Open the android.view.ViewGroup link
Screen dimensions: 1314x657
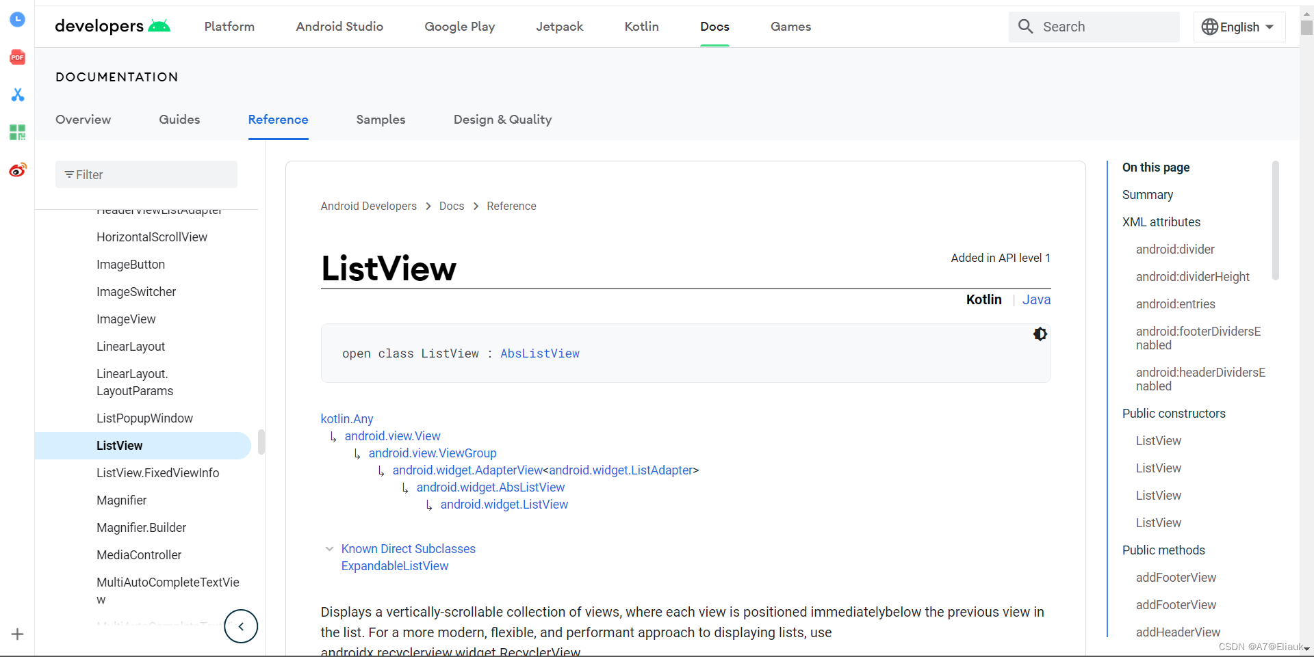[x=433, y=453]
